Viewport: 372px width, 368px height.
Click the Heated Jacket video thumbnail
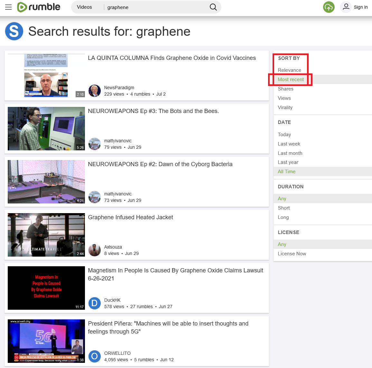46,235
